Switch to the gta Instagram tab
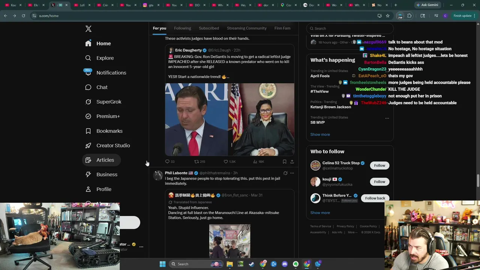The height and width of the screenshot is (270, 480). pyautogui.click(x=152, y=5)
